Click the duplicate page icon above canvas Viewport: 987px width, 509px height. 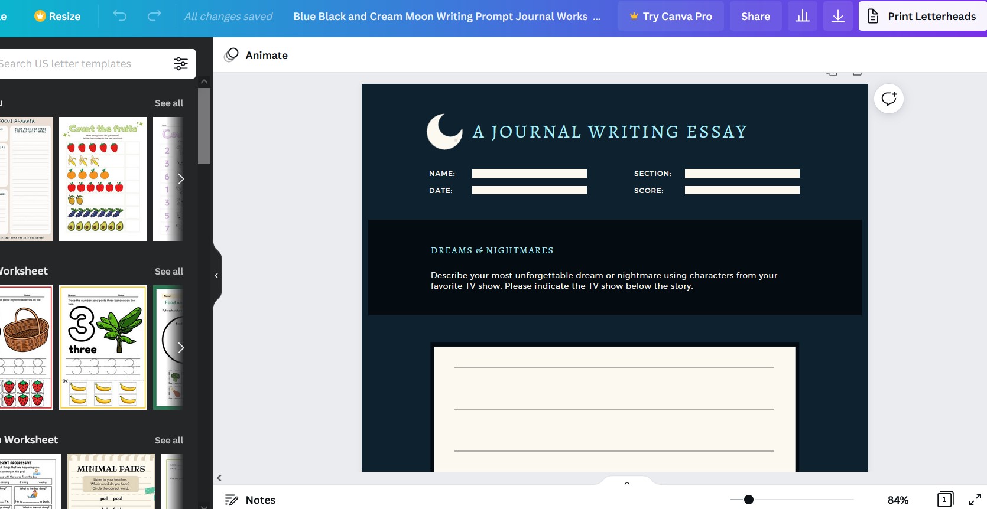[832, 73]
